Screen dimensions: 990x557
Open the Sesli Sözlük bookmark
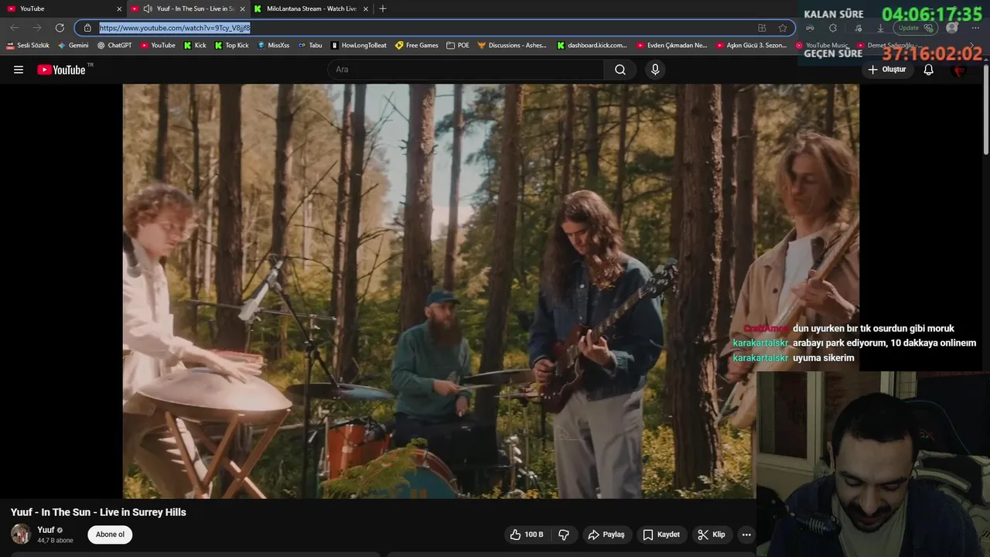28,46
